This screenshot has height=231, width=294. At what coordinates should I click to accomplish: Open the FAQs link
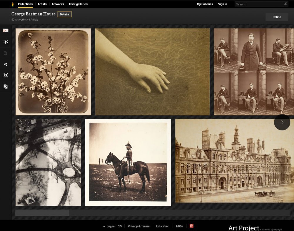click(179, 226)
